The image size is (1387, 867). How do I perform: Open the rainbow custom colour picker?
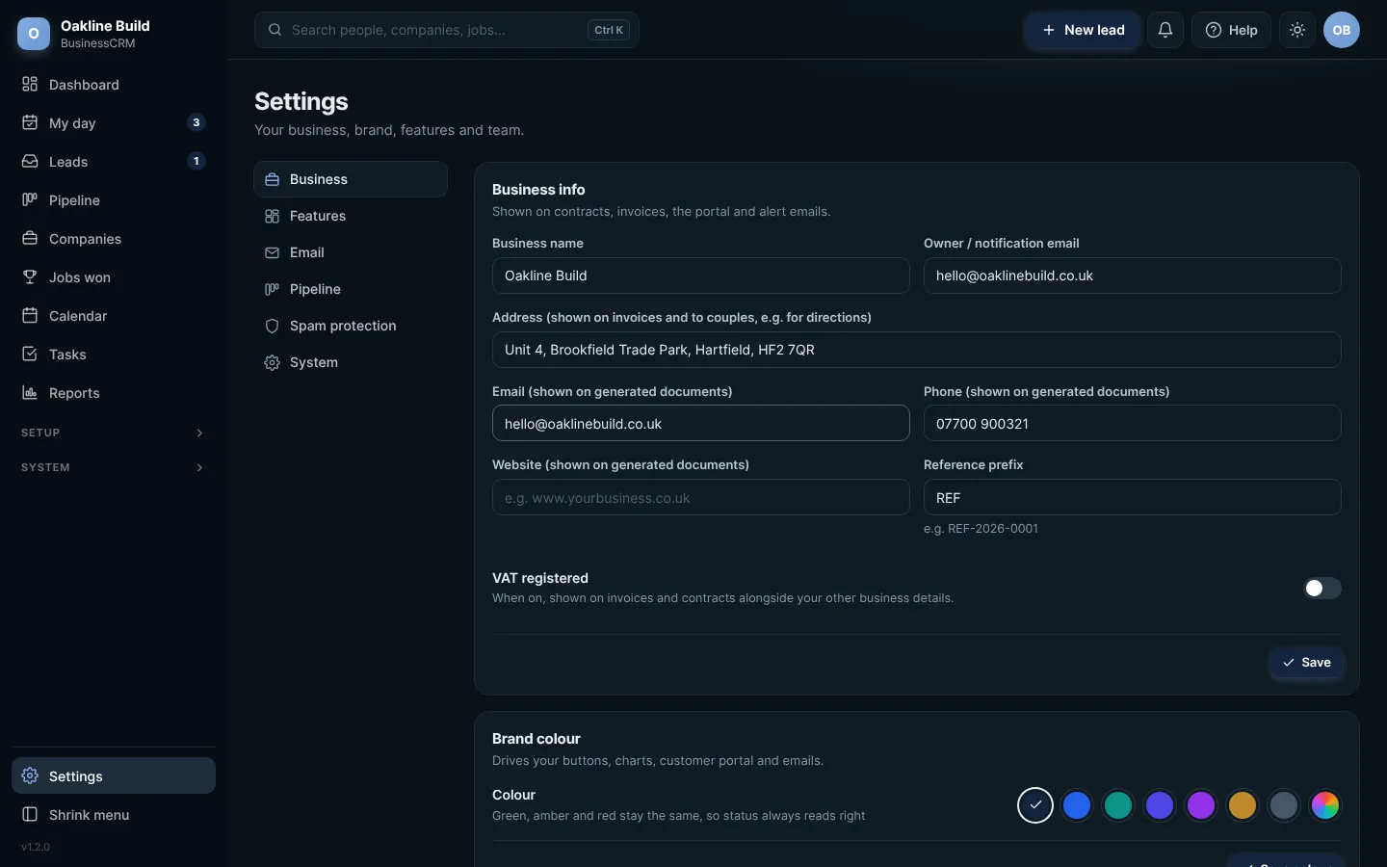1325,805
